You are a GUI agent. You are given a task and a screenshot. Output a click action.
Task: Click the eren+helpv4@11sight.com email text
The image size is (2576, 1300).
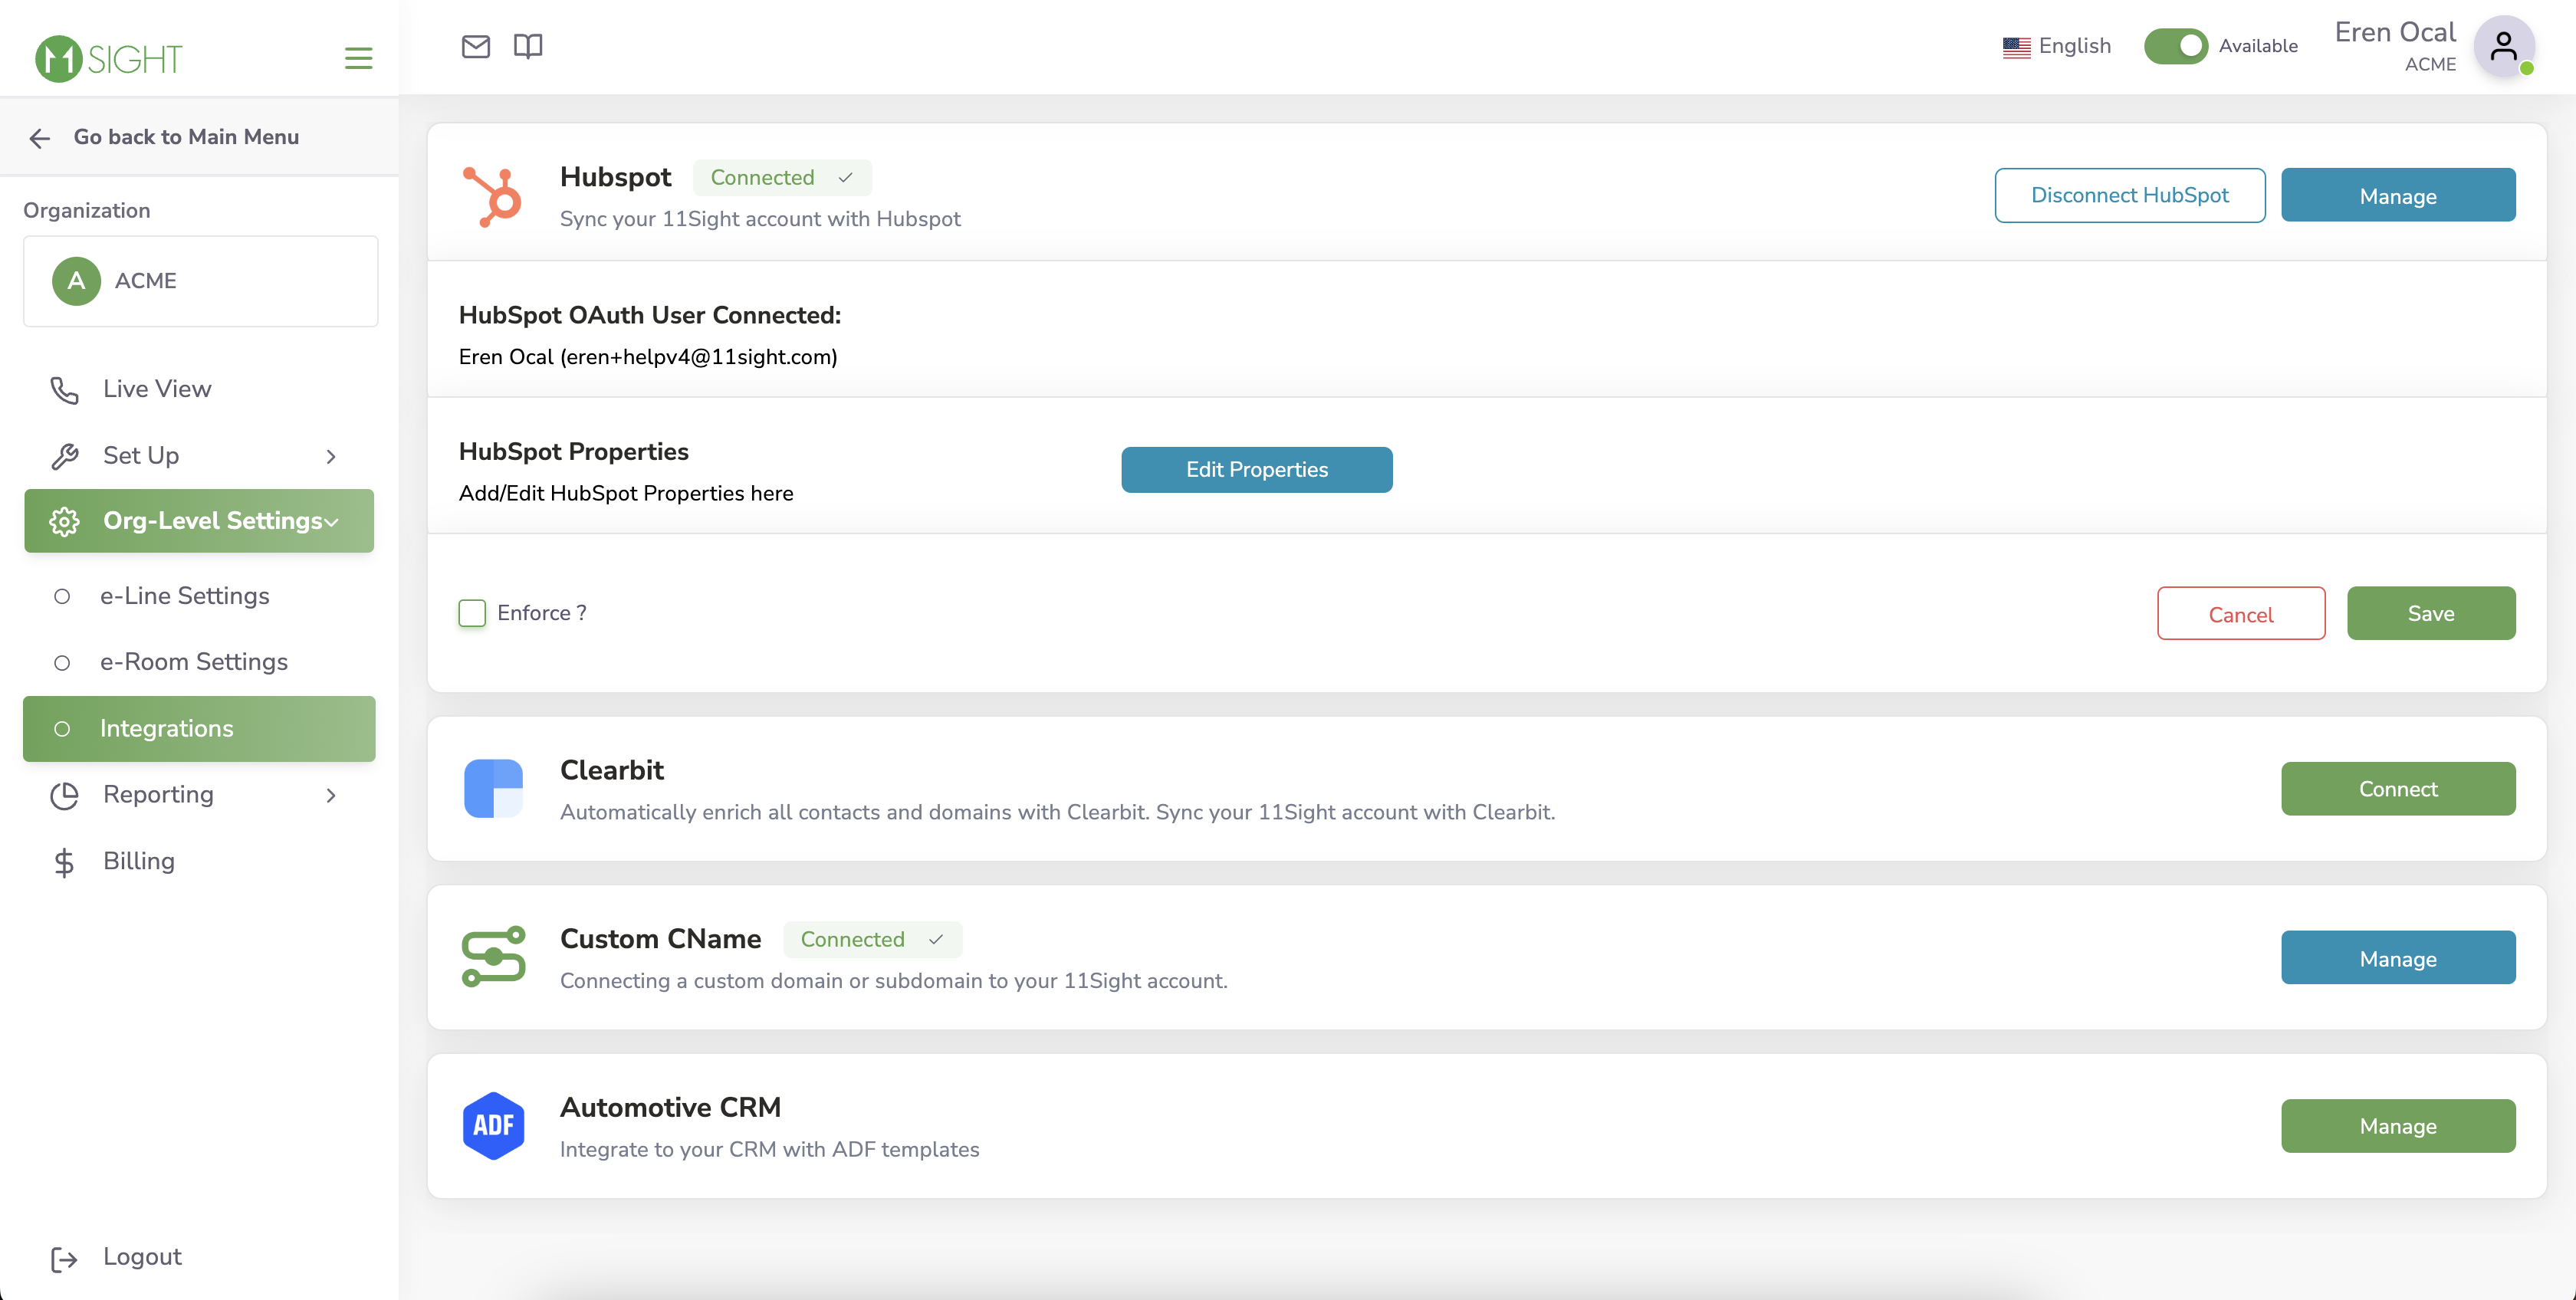699,357
